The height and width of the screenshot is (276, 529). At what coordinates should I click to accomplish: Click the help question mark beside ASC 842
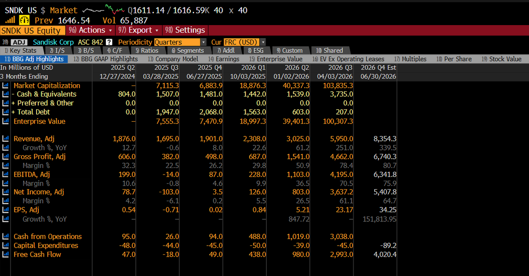(109, 42)
